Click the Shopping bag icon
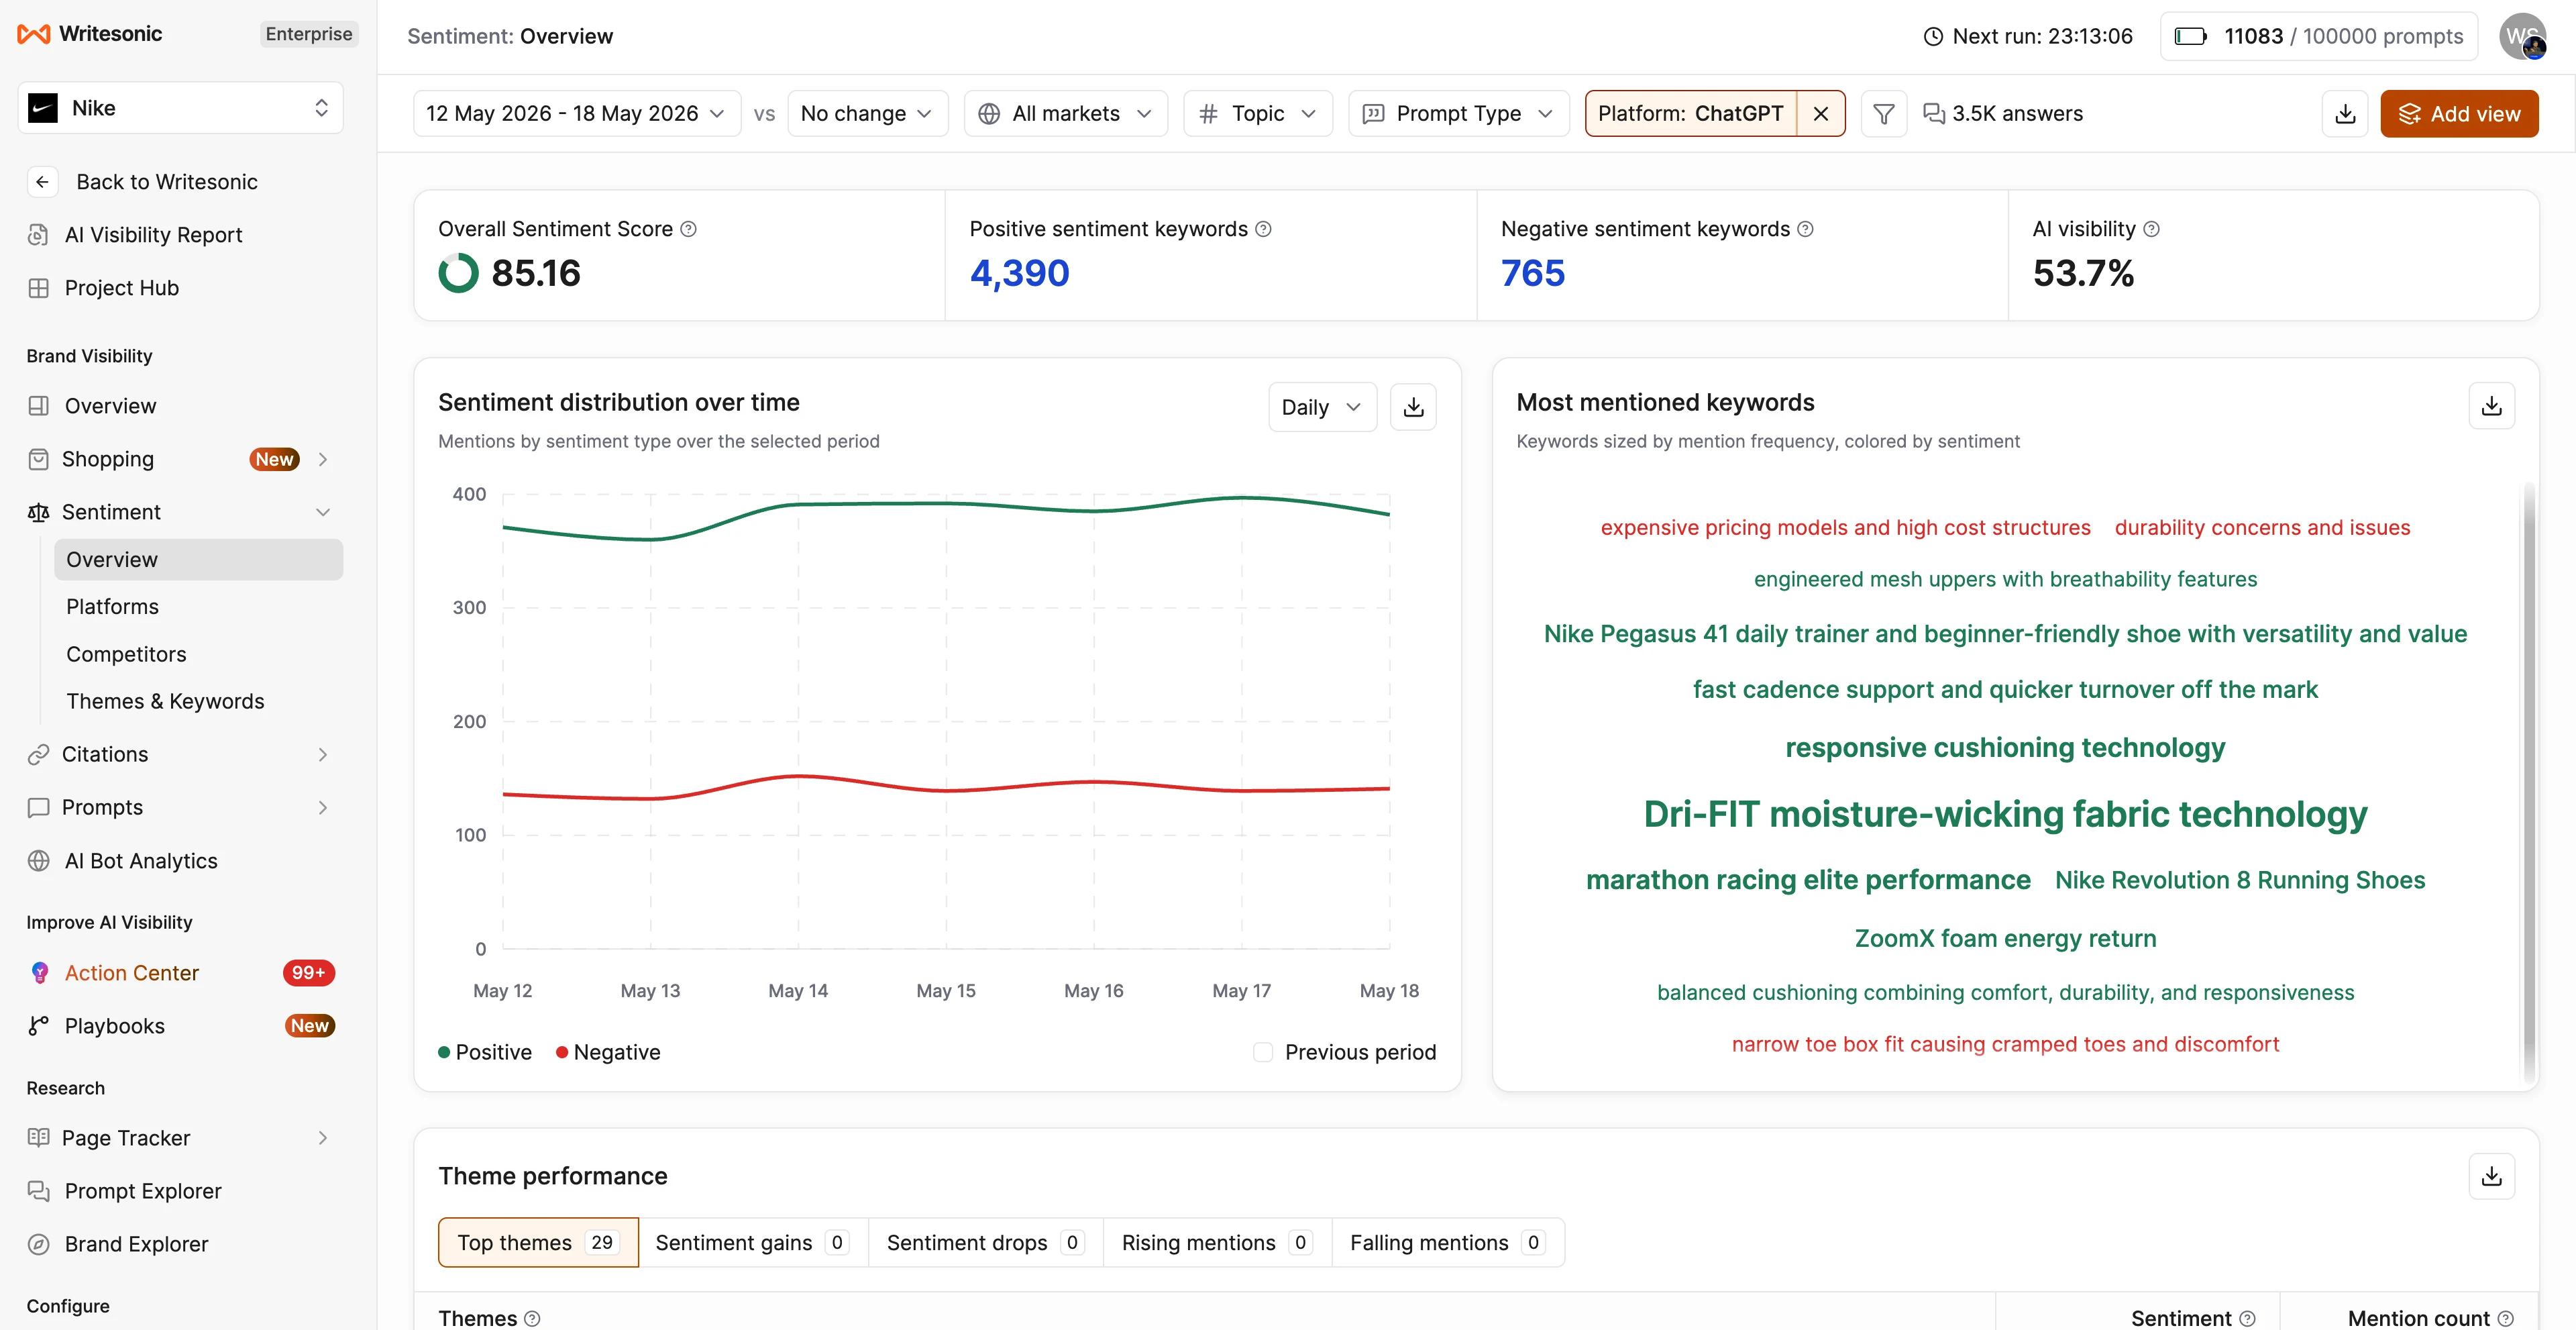This screenshot has height=1330, width=2576. [x=38, y=459]
